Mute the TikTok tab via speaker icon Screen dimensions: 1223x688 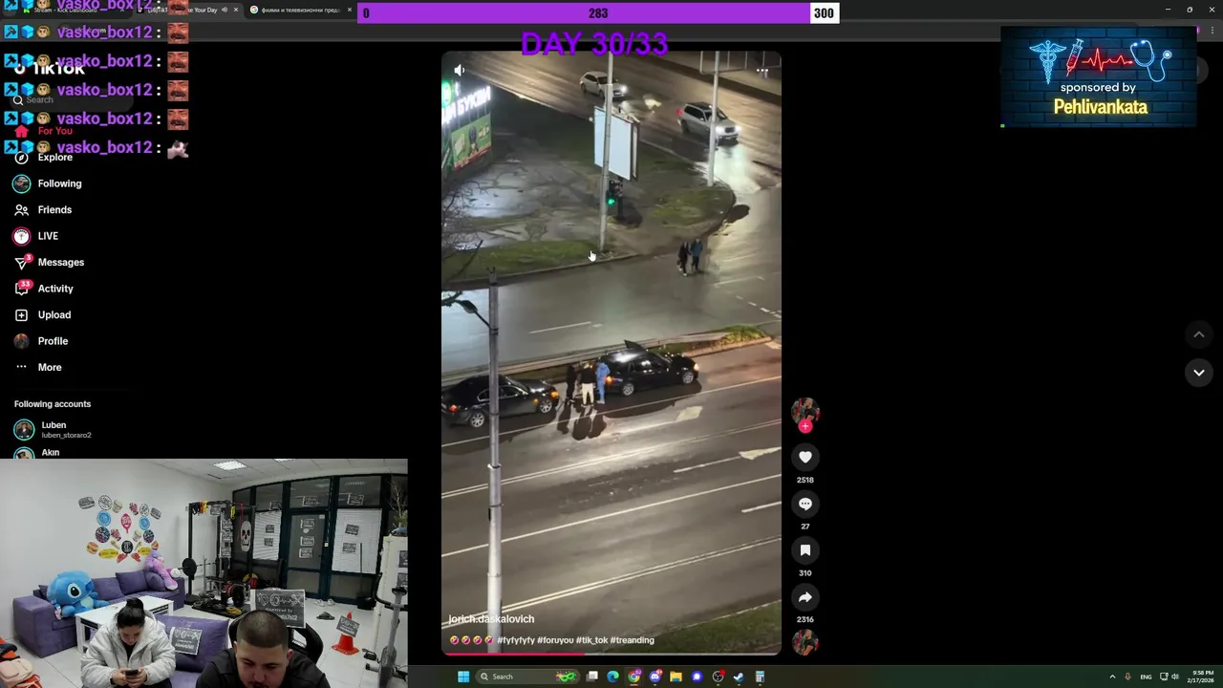[225, 10]
